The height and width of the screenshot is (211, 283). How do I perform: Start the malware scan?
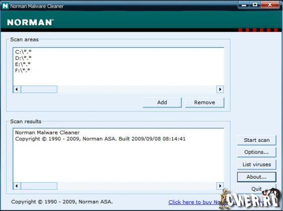click(257, 140)
